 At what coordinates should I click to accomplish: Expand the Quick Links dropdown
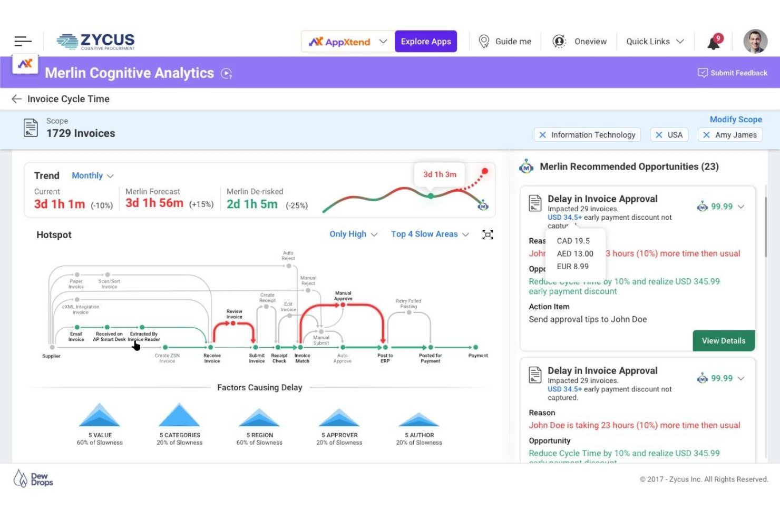click(x=655, y=42)
